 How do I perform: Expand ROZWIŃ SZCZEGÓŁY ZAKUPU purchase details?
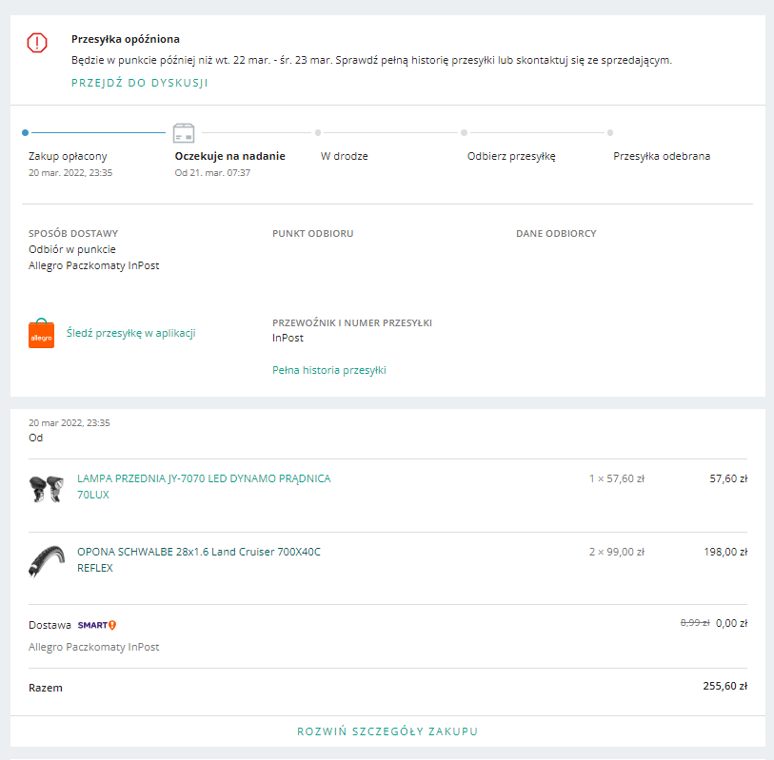tap(387, 731)
